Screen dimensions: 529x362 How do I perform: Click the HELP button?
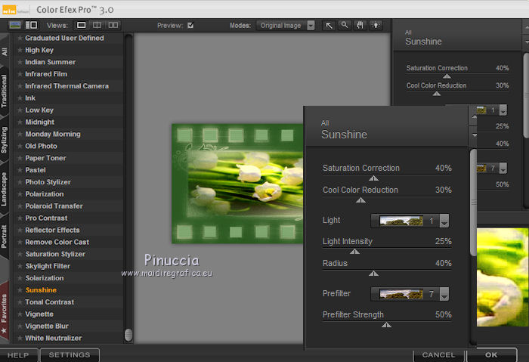click(x=18, y=355)
